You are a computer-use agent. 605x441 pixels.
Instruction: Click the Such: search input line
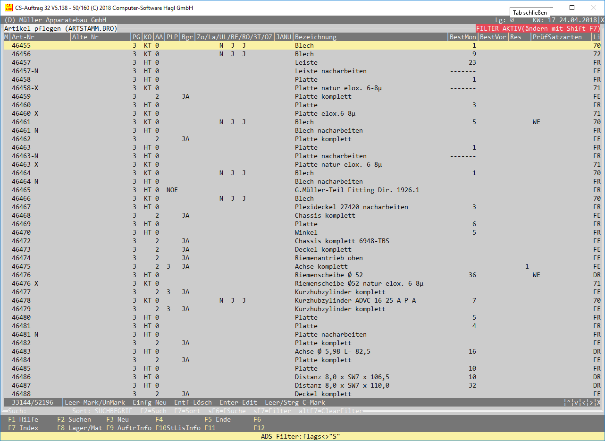click(x=38, y=411)
